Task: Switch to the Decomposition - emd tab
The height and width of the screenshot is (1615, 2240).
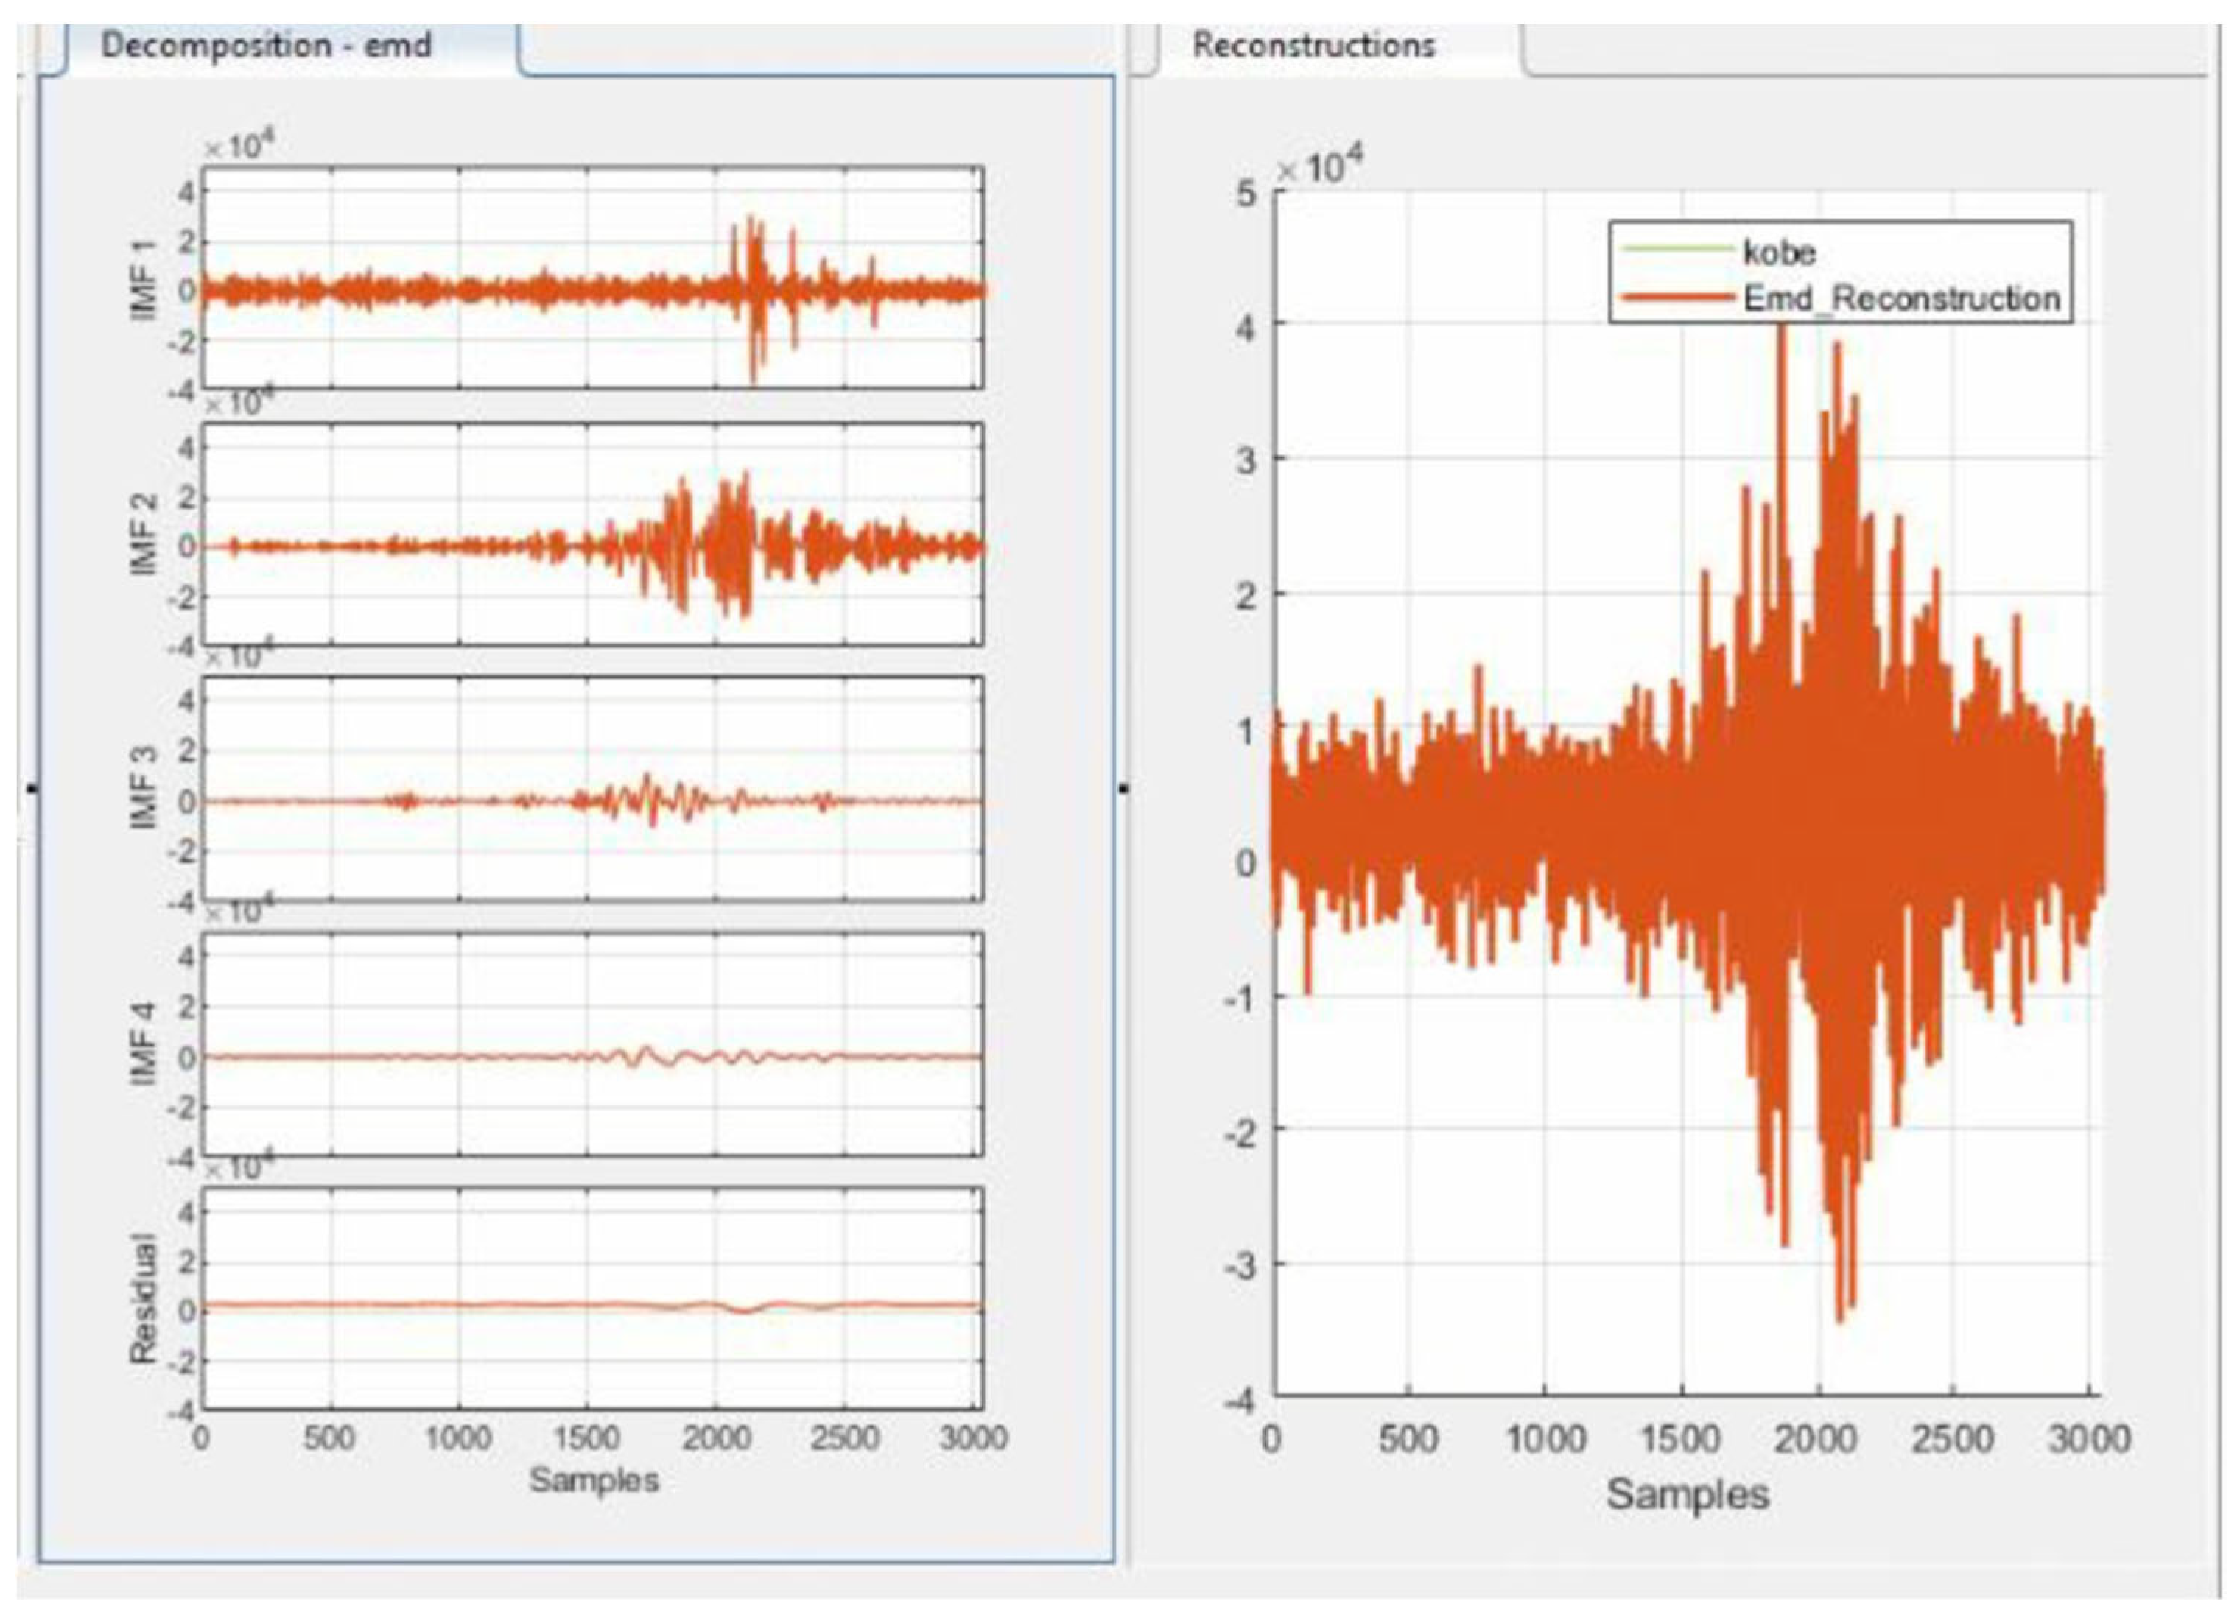Action: tap(267, 46)
